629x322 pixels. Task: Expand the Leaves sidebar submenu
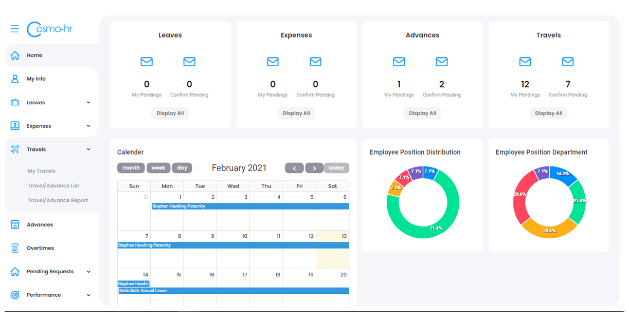(88, 103)
